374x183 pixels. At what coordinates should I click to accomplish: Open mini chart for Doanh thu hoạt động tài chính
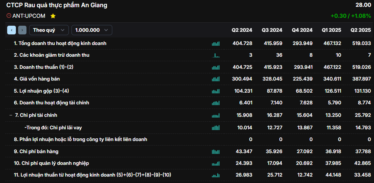click(x=216, y=103)
